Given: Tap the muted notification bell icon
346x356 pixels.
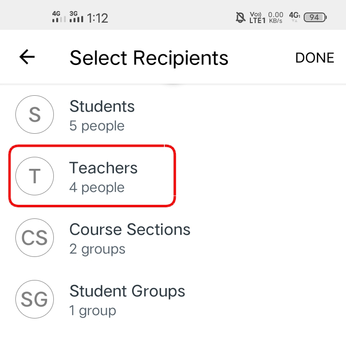Looking at the screenshot, I should pyautogui.click(x=240, y=18).
